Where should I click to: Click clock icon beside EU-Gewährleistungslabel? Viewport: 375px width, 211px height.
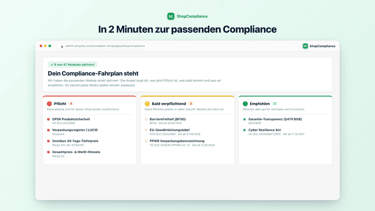tap(146, 130)
